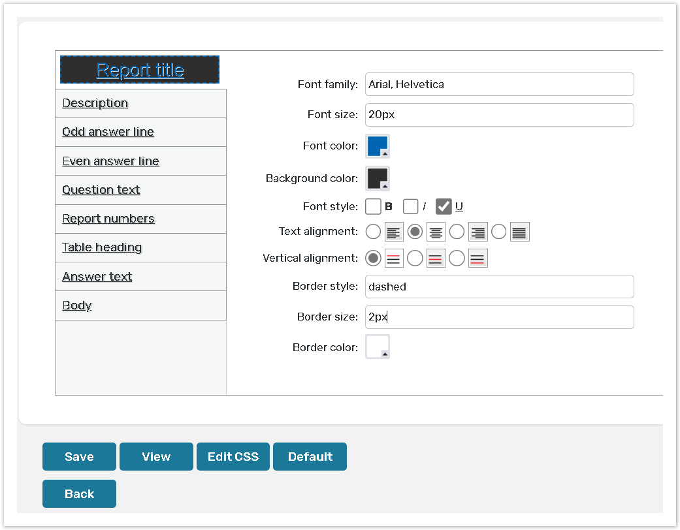
Task: Open the Background color picker dropdown
Action: [378, 178]
